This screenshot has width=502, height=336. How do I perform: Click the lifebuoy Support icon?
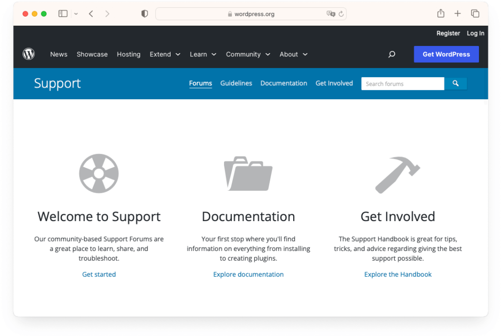click(99, 174)
